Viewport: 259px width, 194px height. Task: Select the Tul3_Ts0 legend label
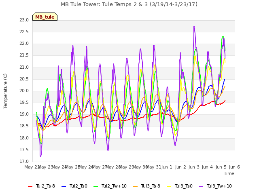click(x=184, y=186)
